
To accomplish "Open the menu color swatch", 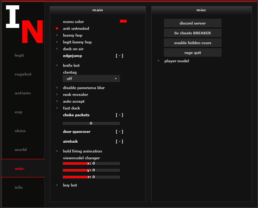I will coord(123,21).
